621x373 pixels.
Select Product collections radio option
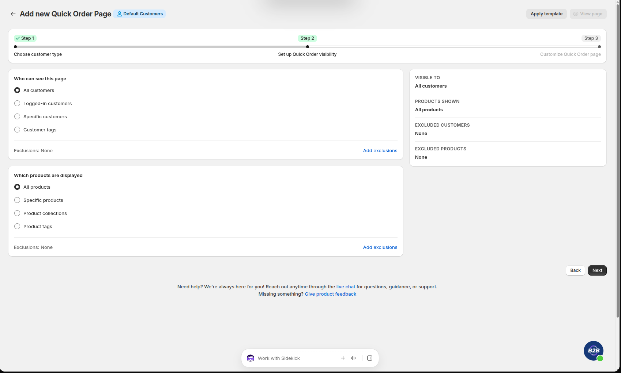click(x=17, y=213)
